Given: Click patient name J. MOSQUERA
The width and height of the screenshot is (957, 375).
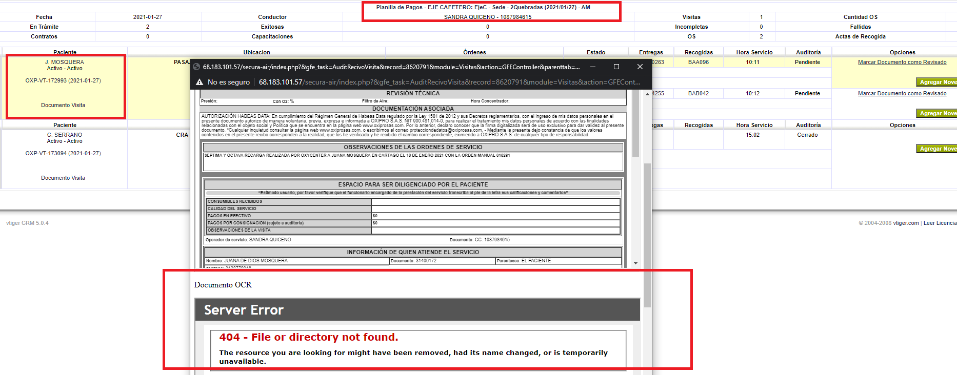Looking at the screenshot, I should [65, 62].
